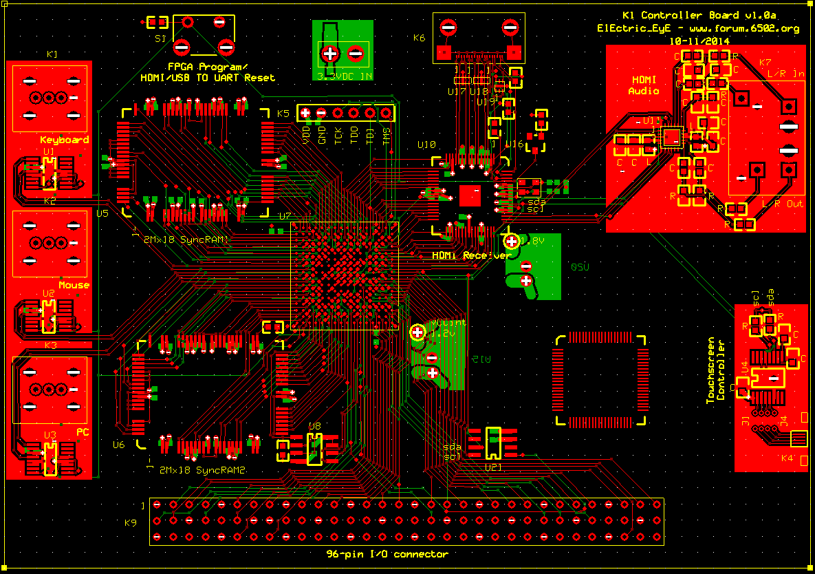This screenshot has width=815, height=574.
Task: Click the 3.3VDC IN power terminal block
Action: pyautogui.click(x=342, y=53)
